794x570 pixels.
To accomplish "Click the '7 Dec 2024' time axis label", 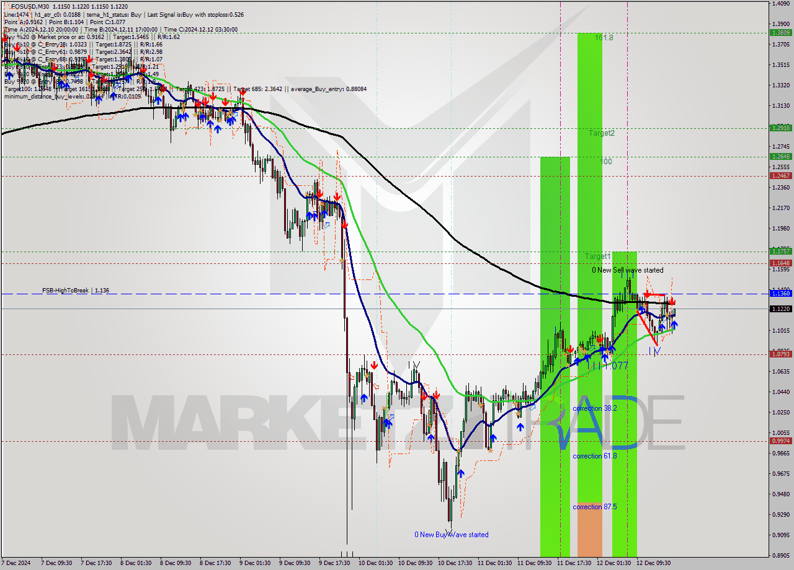I will point(17,563).
